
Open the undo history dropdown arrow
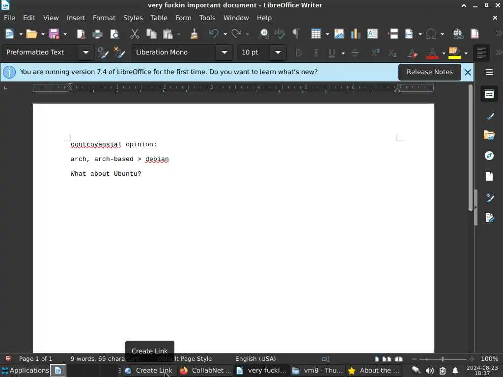click(x=225, y=34)
